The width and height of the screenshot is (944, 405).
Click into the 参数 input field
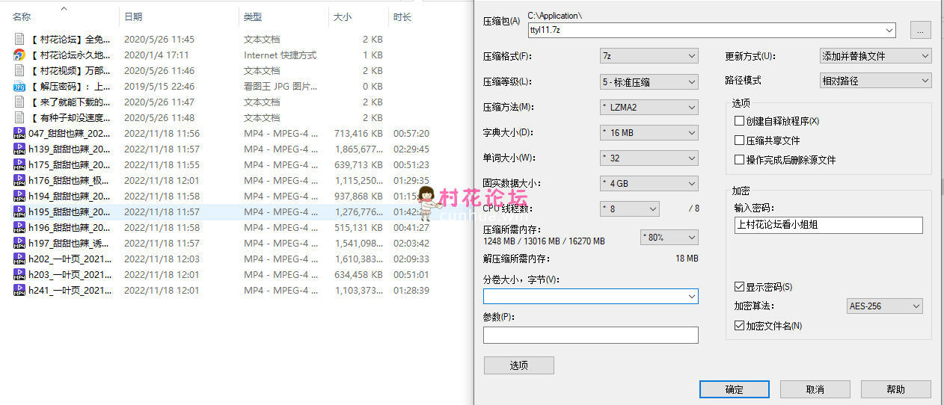click(x=590, y=335)
